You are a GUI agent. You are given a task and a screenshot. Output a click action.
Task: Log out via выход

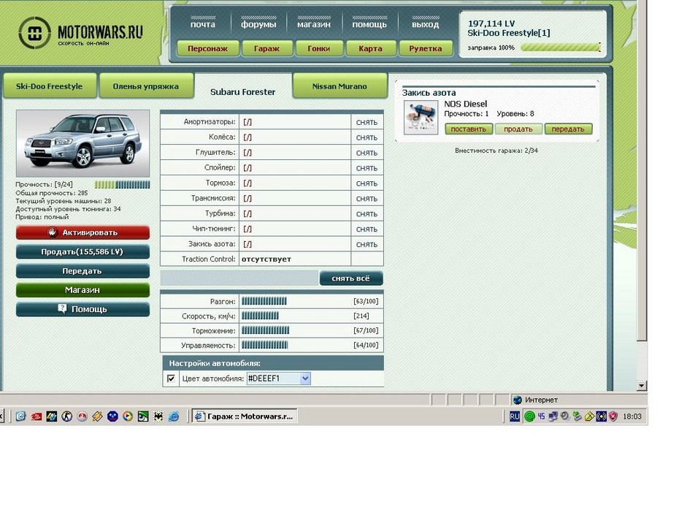point(425,24)
